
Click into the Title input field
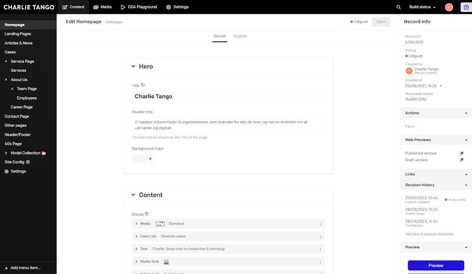pos(228,97)
